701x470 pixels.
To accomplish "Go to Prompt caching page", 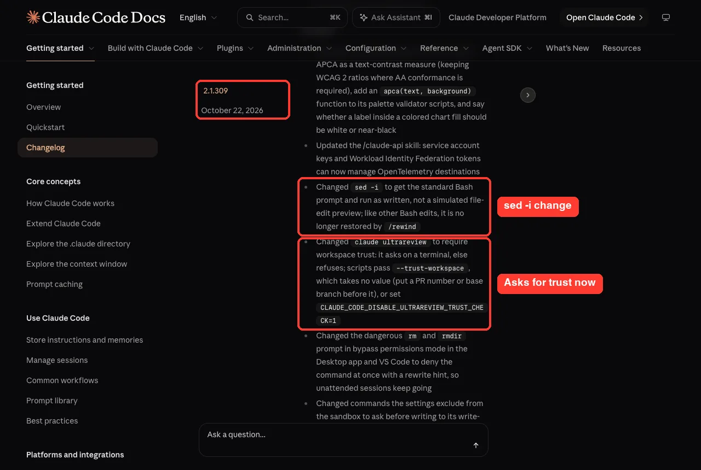I will click(x=55, y=284).
